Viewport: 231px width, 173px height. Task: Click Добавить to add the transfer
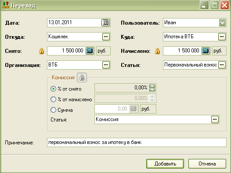coord(165,164)
